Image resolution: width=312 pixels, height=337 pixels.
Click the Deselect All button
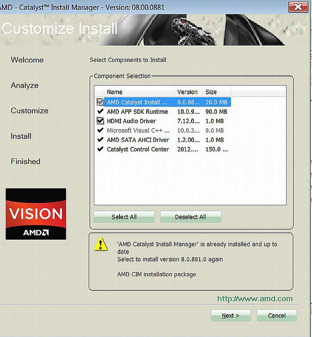click(190, 217)
